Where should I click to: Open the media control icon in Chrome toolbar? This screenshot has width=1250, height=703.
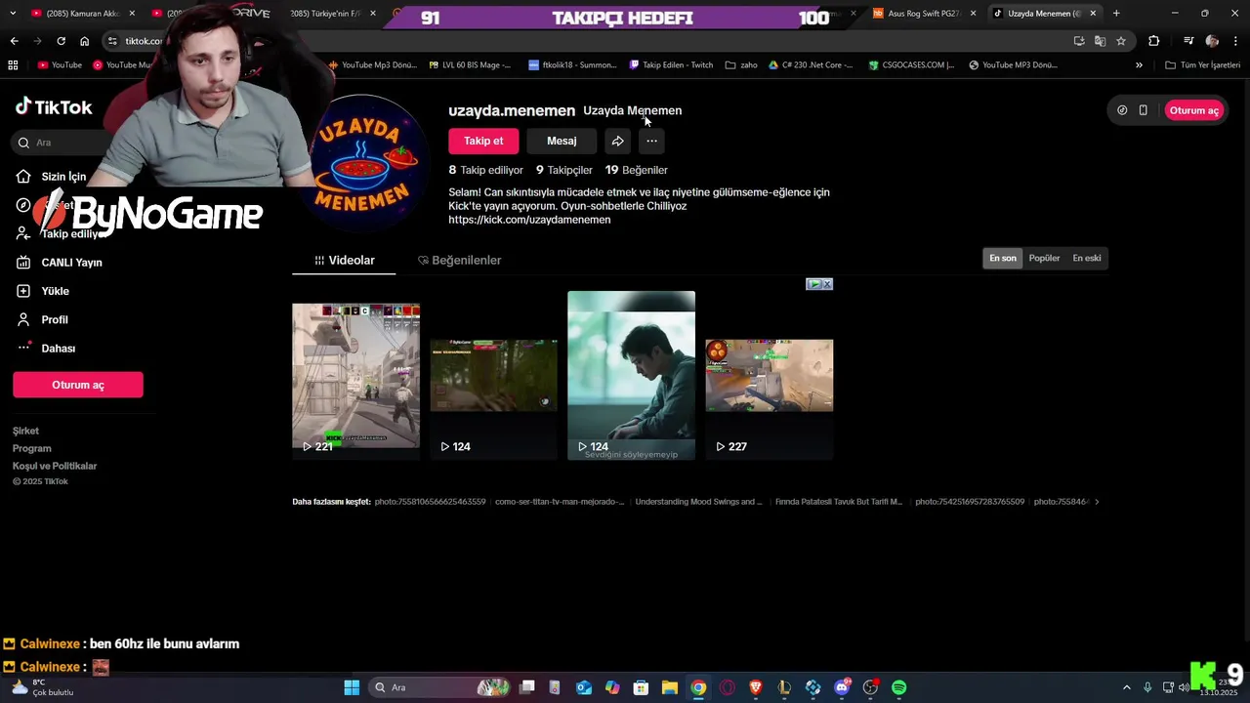coord(1188,41)
